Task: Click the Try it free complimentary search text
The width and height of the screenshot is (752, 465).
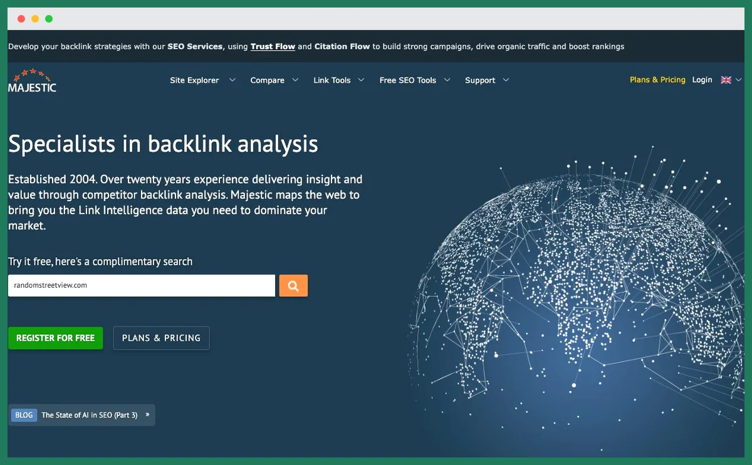Action: [x=100, y=261]
